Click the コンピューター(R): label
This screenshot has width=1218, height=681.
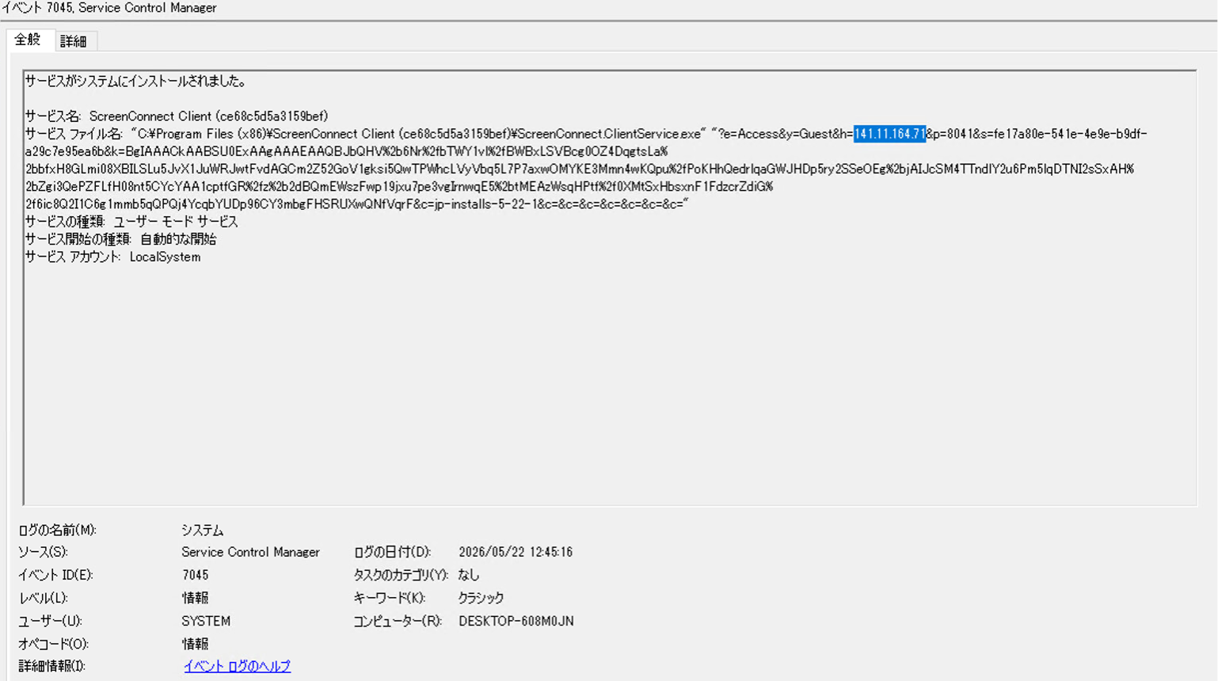[x=398, y=621]
